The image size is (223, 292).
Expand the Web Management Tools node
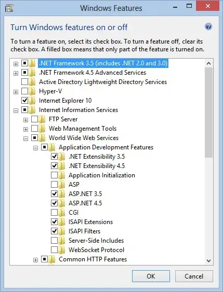click(x=26, y=129)
